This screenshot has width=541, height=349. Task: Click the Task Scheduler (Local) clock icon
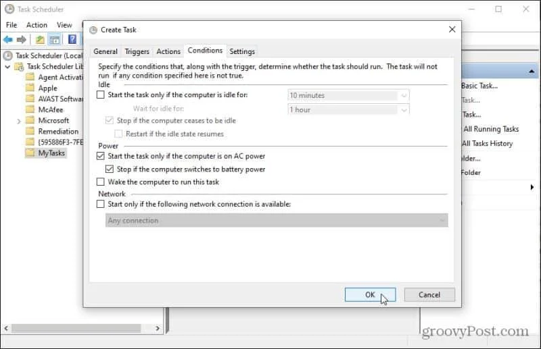[x=8, y=55]
